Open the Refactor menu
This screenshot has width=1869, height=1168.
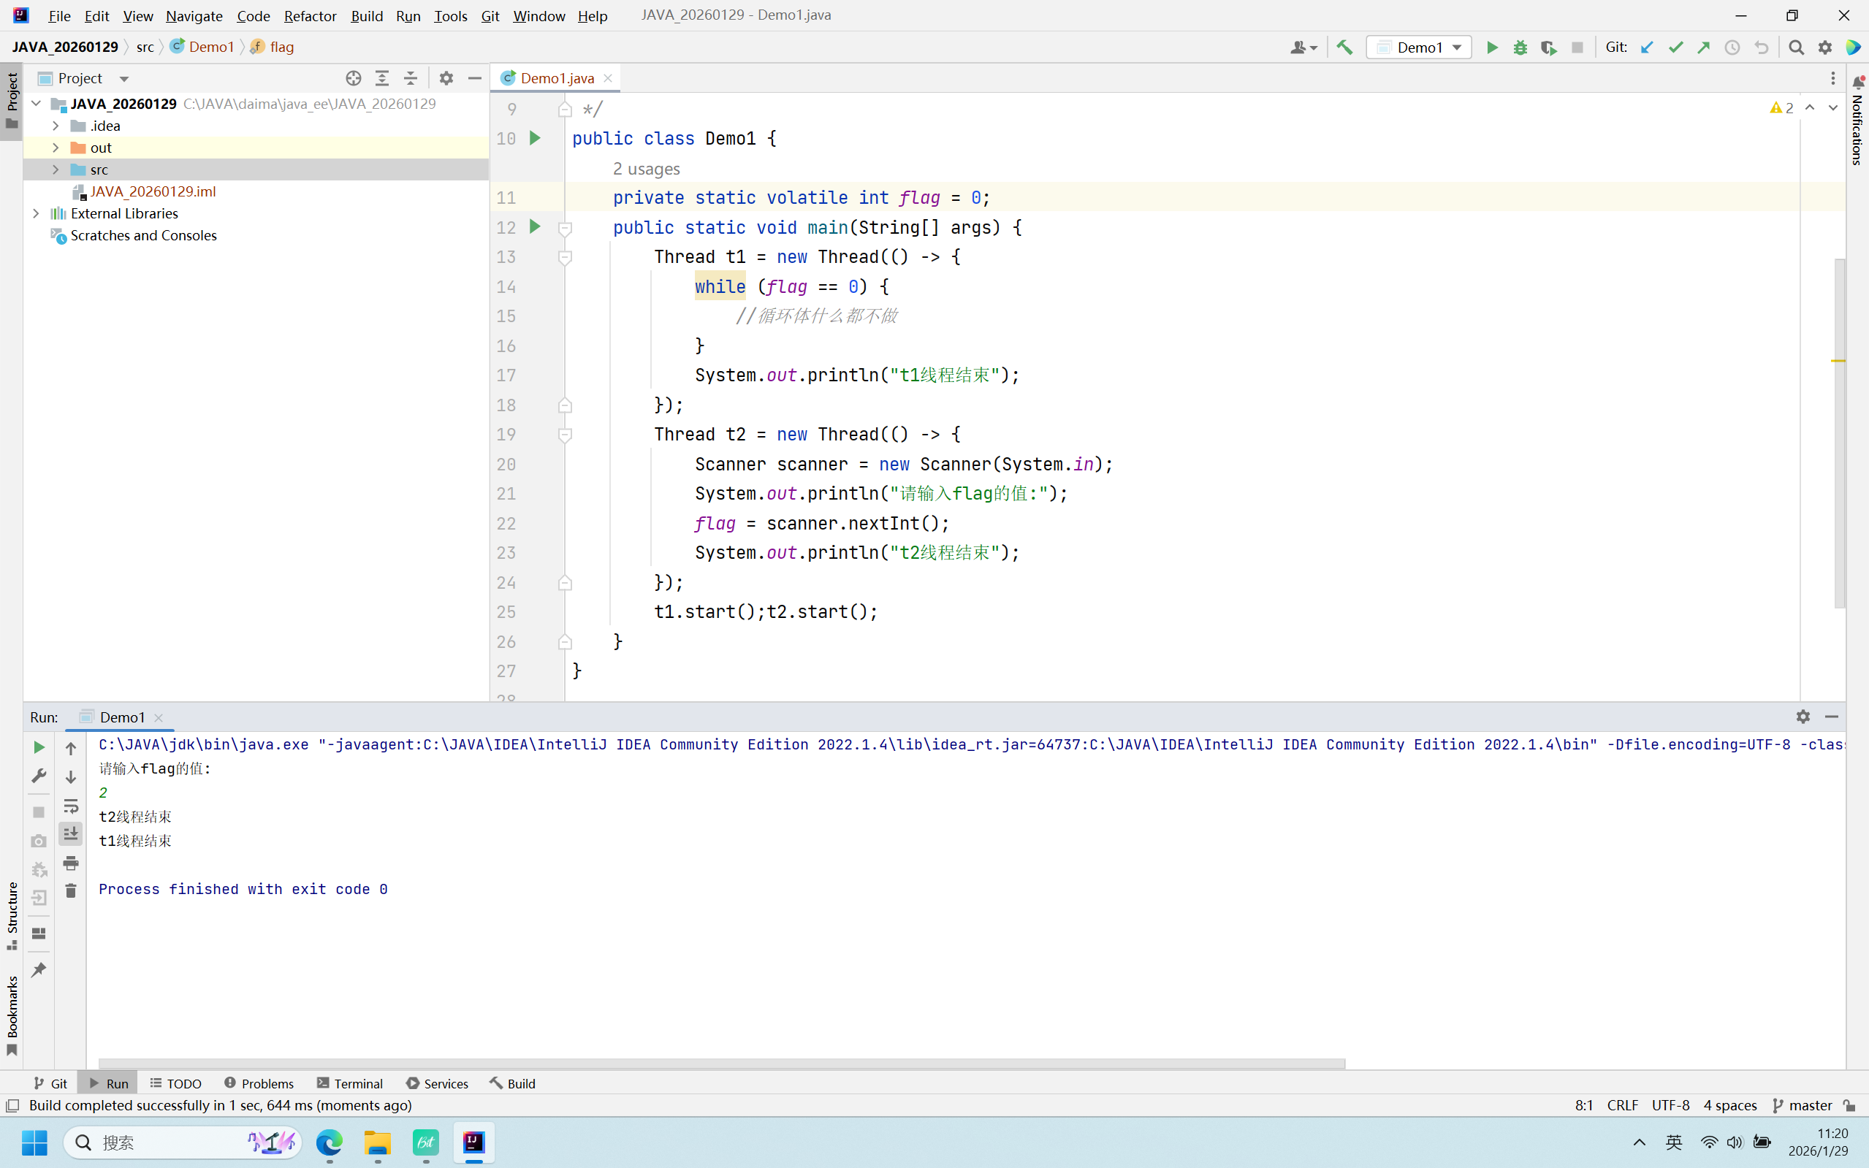[309, 15]
